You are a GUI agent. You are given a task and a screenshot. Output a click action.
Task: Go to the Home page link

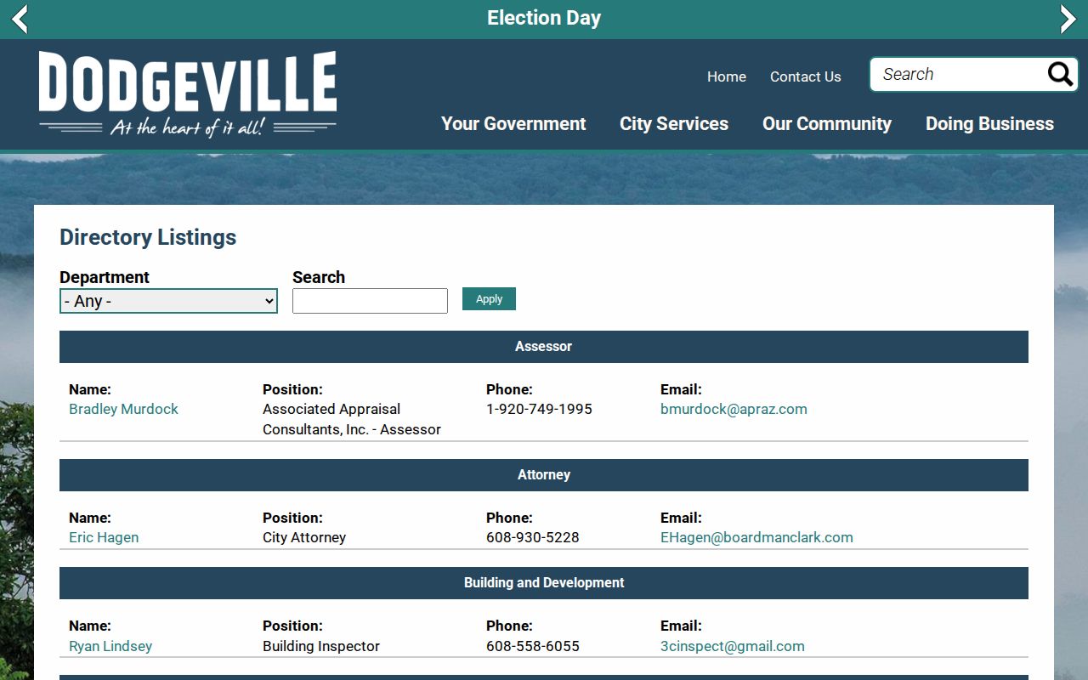727,76
